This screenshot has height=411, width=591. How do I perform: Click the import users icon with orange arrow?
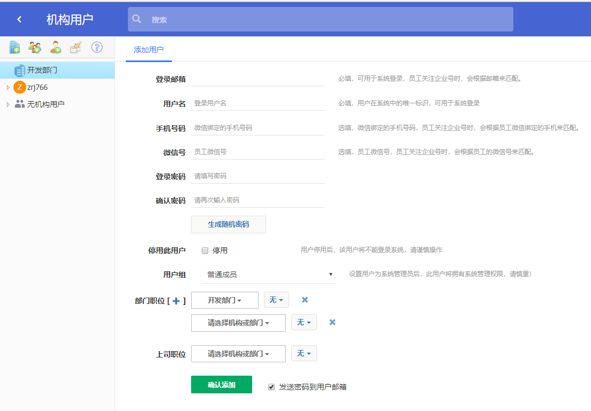[76, 48]
